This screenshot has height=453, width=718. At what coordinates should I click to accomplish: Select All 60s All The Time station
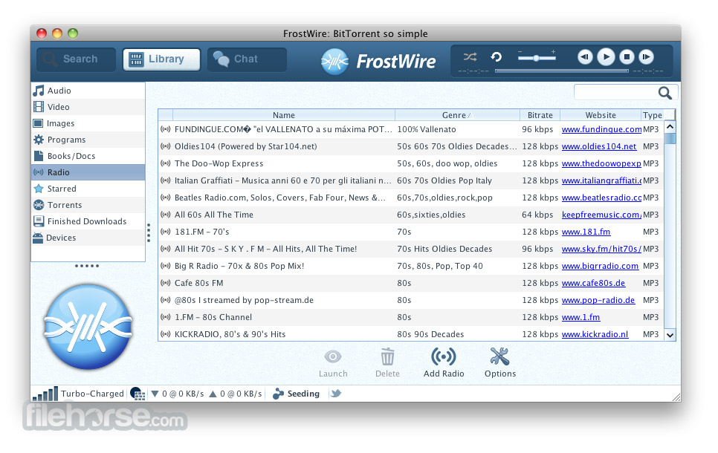coord(411,215)
